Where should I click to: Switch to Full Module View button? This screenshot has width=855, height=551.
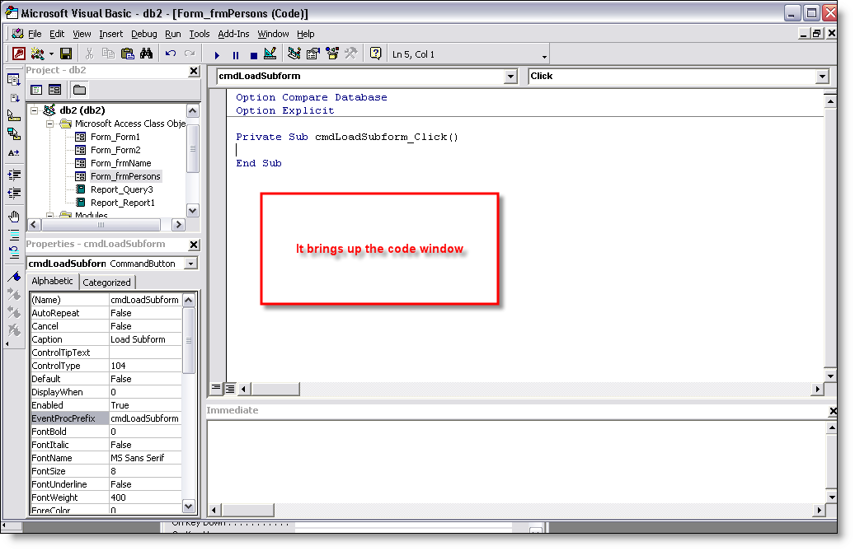229,388
